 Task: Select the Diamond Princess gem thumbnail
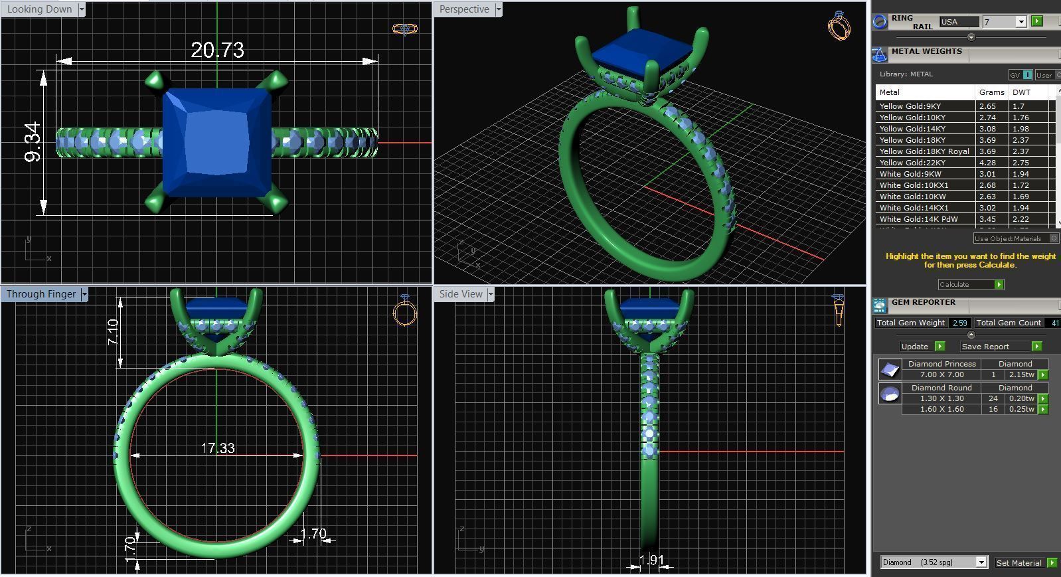click(889, 369)
